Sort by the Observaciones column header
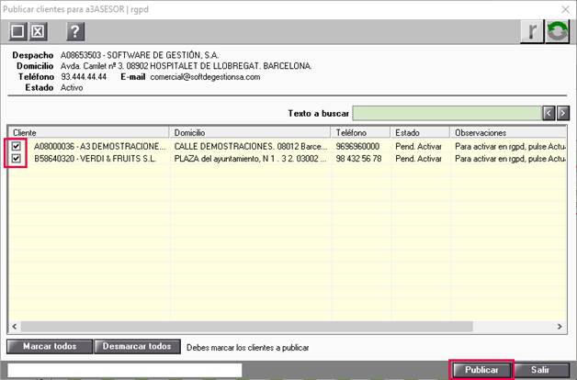577x380 pixels. tap(508, 133)
